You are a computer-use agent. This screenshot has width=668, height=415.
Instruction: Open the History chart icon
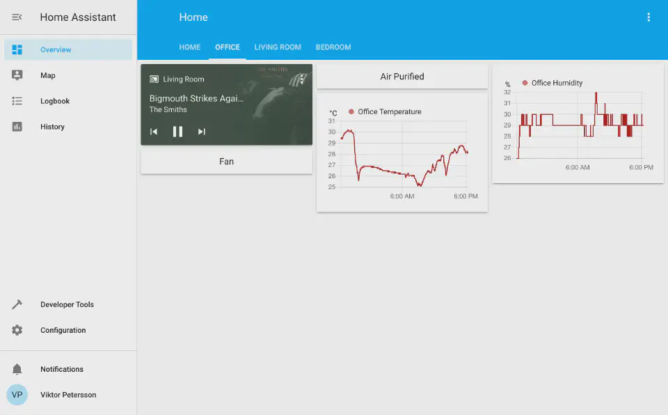tap(17, 127)
